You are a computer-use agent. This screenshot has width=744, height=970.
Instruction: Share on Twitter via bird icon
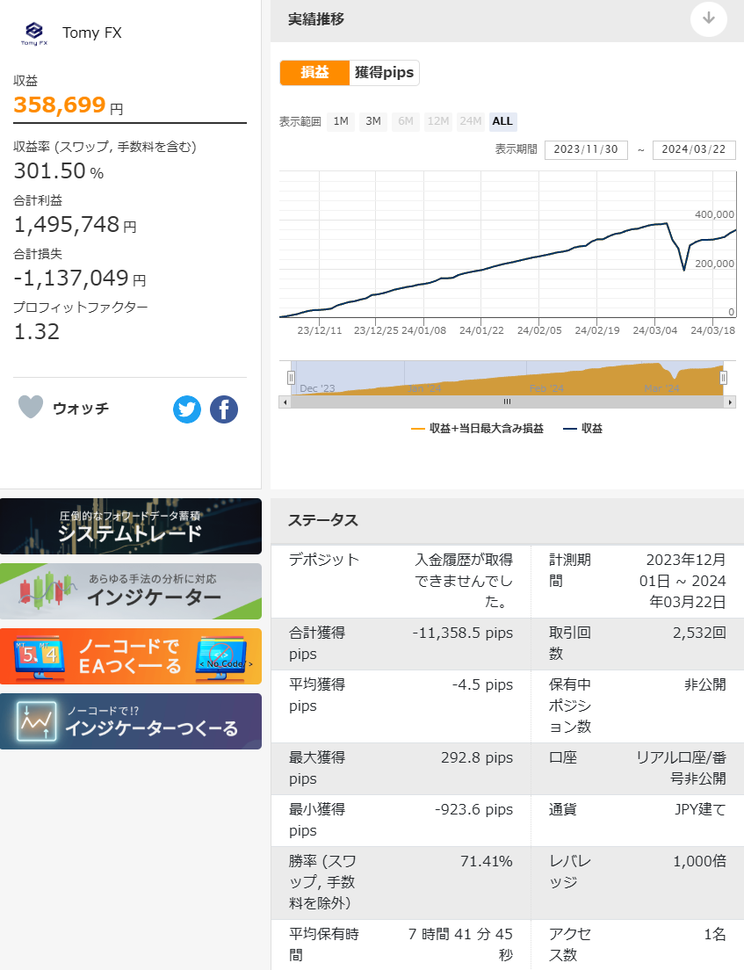click(187, 409)
